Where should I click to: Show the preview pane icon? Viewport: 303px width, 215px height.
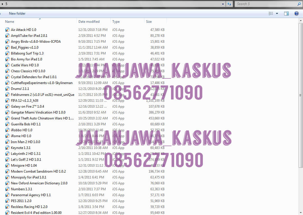pos(286,13)
